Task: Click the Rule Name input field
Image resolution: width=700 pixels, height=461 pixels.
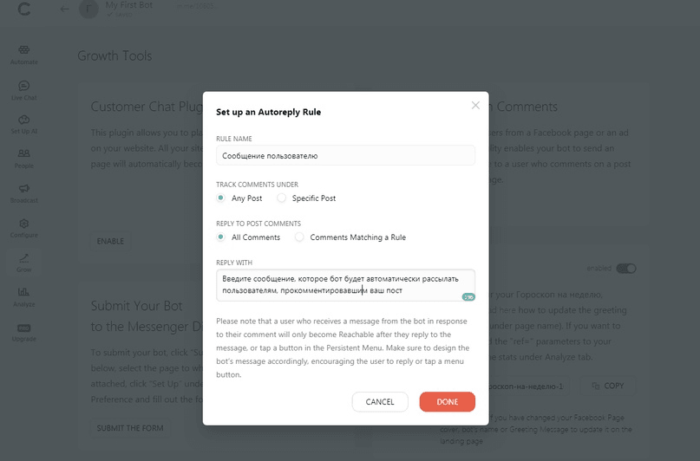Action: 345,156
